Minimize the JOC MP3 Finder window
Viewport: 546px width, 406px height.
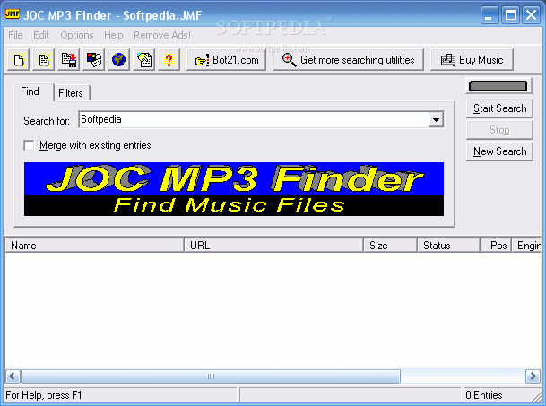pos(490,15)
